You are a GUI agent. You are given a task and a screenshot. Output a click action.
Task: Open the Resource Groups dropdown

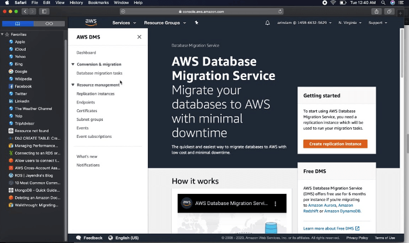(x=164, y=23)
